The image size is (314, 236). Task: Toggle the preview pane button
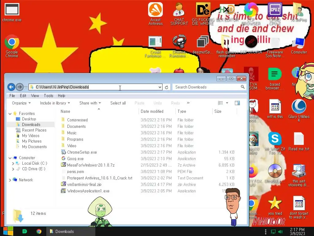(x=237, y=103)
